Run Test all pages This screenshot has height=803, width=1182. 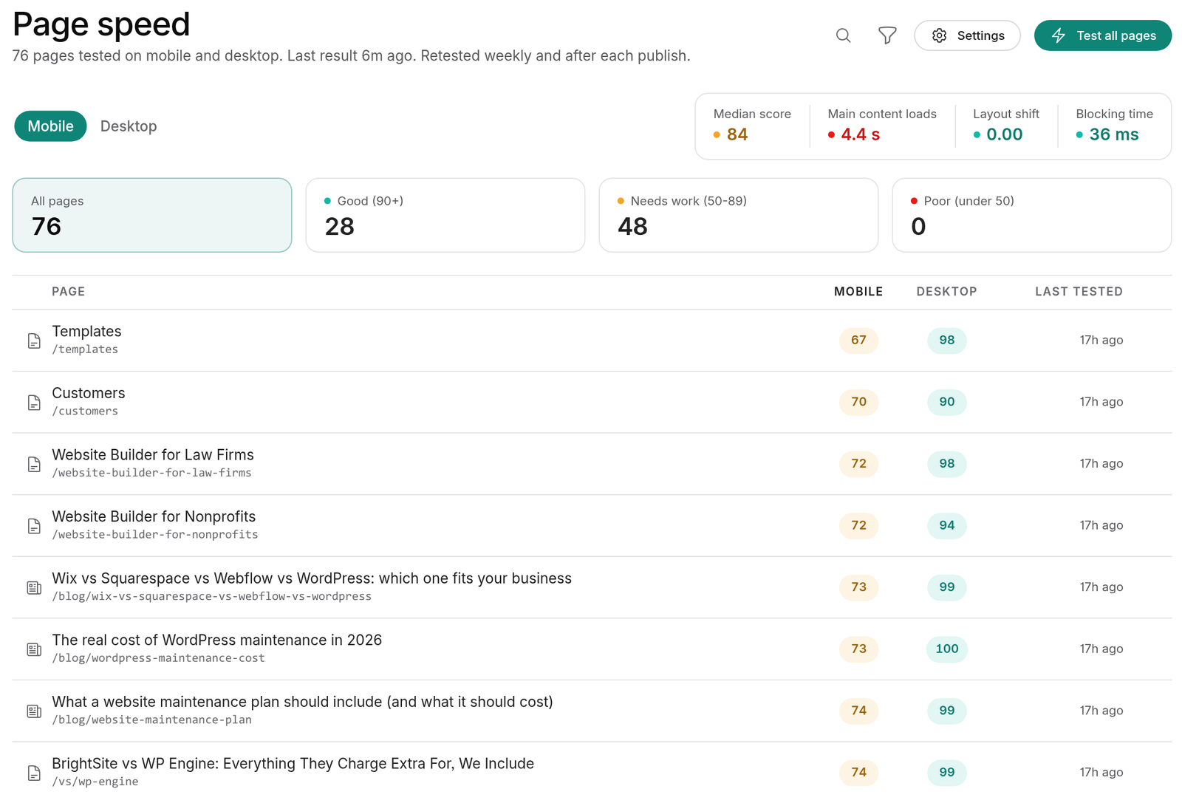(1102, 35)
